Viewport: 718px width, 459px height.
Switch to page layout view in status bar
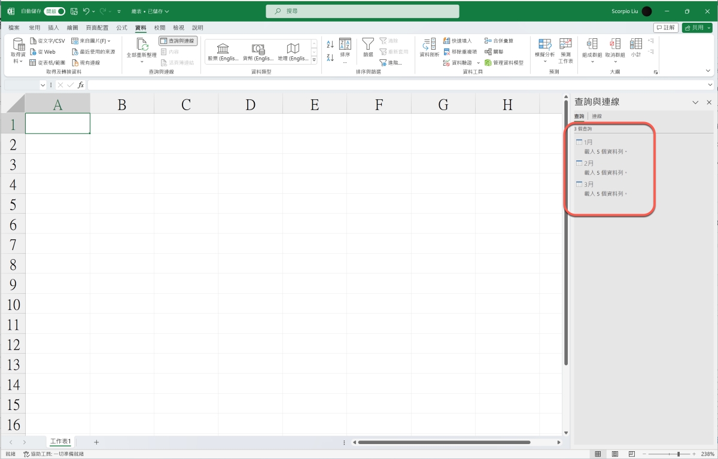click(x=614, y=454)
